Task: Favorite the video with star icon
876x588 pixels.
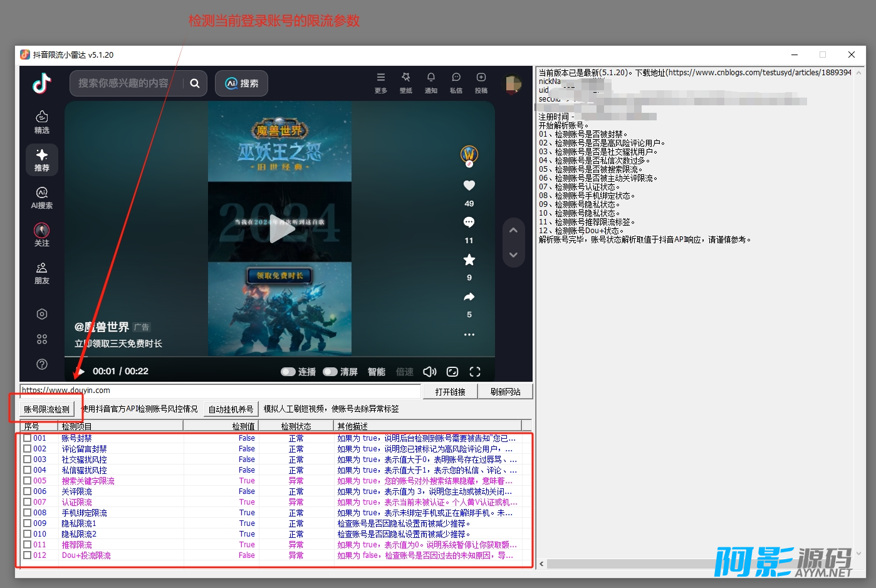Action: point(469,260)
